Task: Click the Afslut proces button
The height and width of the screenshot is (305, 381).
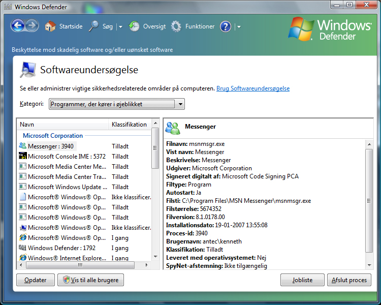Action: tap(349, 280)
